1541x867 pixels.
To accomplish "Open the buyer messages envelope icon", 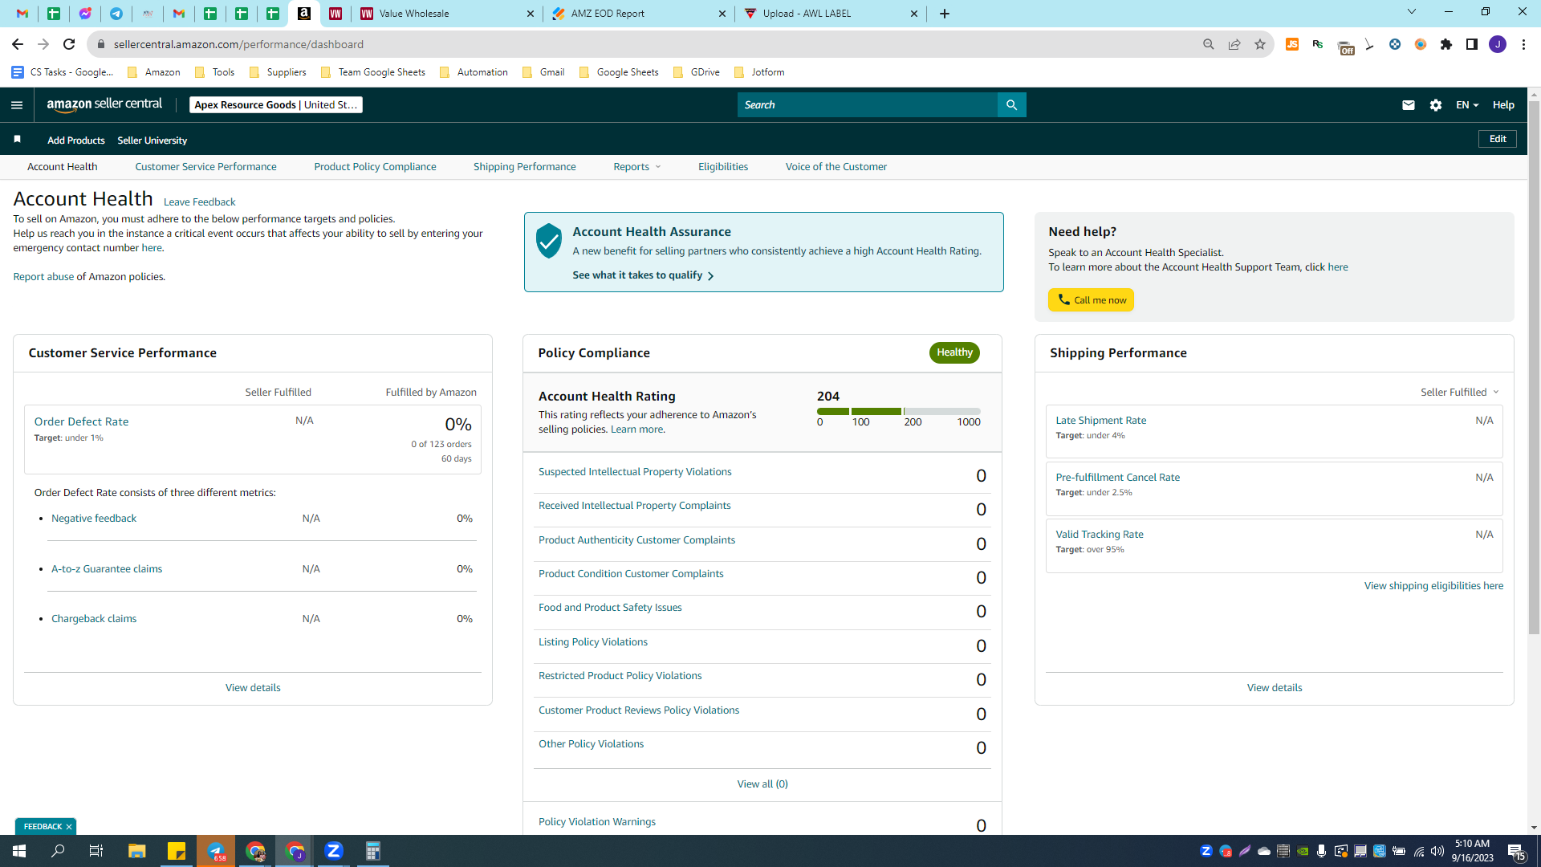I will (1408, 104).
